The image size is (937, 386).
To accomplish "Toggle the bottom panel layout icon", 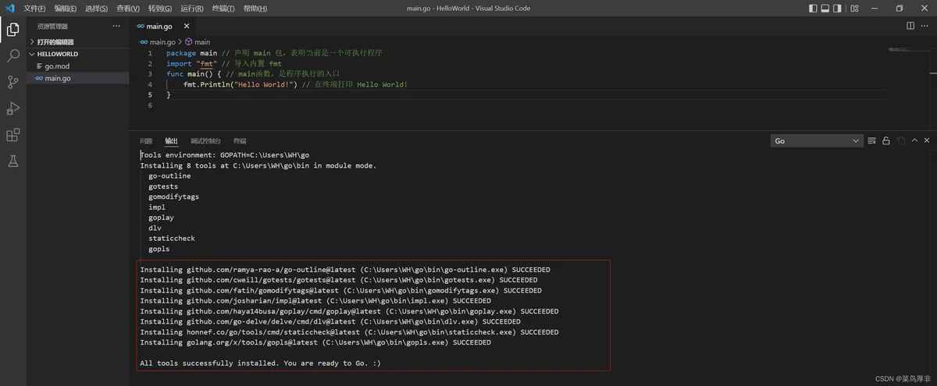I will pyautogui.click(x=826, y=8).
